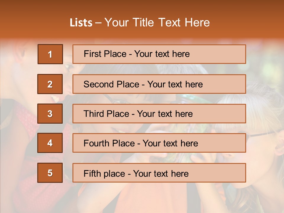The width and height of the screenshot is (284, 213).
Task: Select the Third Place text bar
Action: tap(159, 114)
